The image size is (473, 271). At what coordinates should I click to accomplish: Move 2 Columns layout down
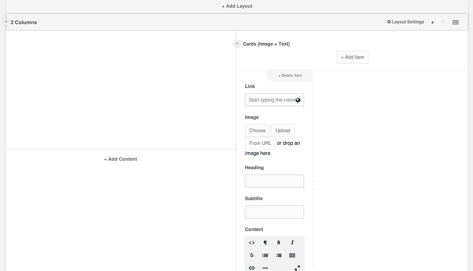443,22
